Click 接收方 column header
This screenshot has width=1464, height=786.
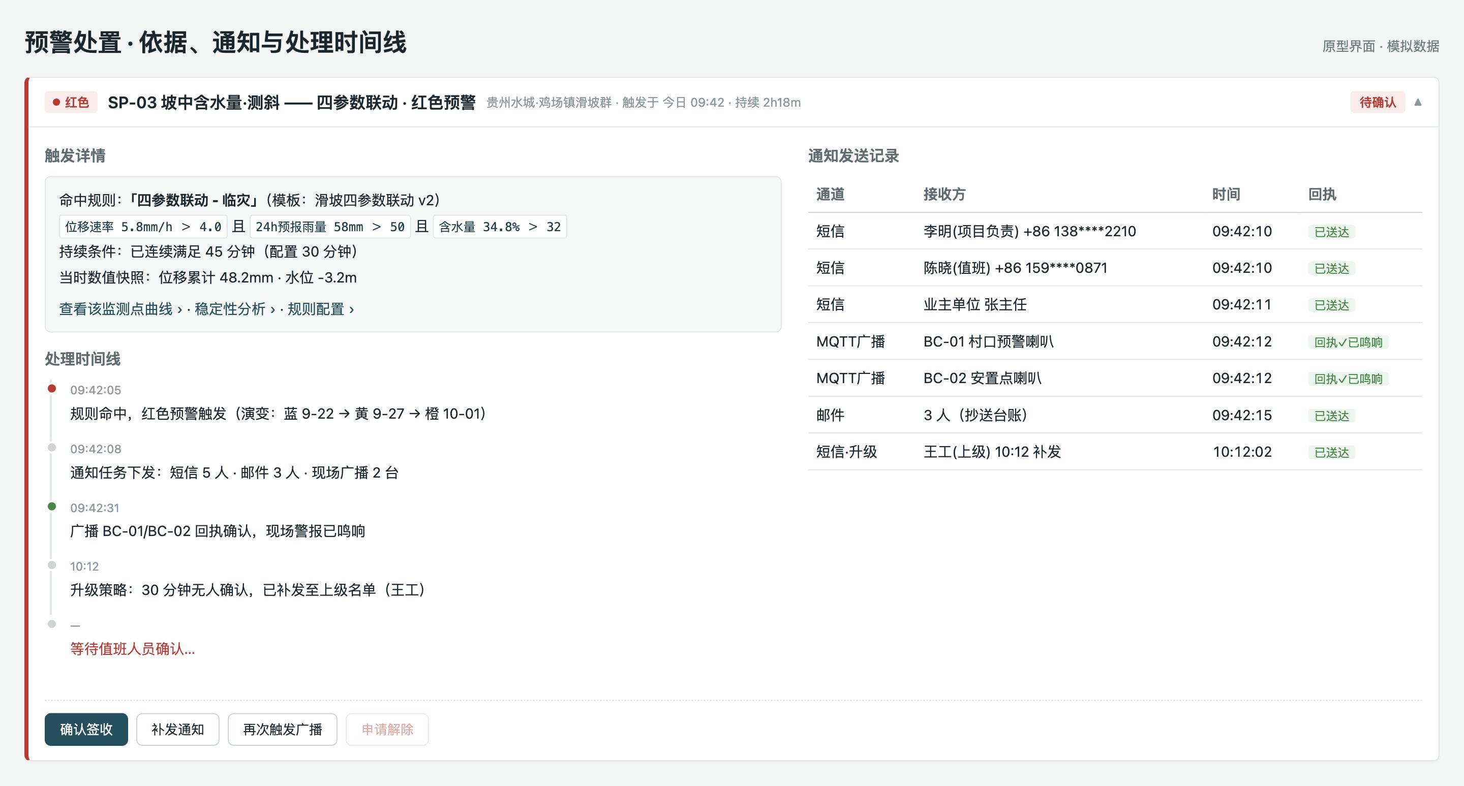click(x=944, y=194)
